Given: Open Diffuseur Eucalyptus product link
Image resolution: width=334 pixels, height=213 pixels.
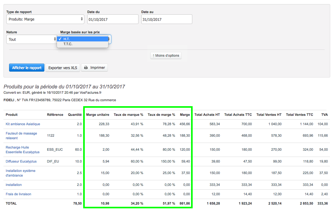Looking at the screenshot, I should point(21,161).
